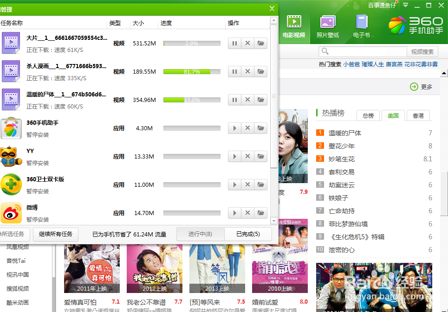Screen dimensions: 448x312
Task: Open hot search link 花非花雾非雾
Action: click(421, 64)
